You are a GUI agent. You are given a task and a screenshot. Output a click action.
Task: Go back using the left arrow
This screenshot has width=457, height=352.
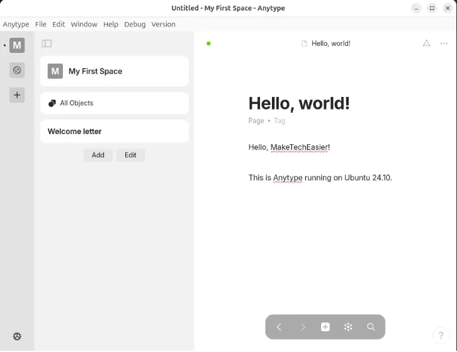[x=279, y=327]
